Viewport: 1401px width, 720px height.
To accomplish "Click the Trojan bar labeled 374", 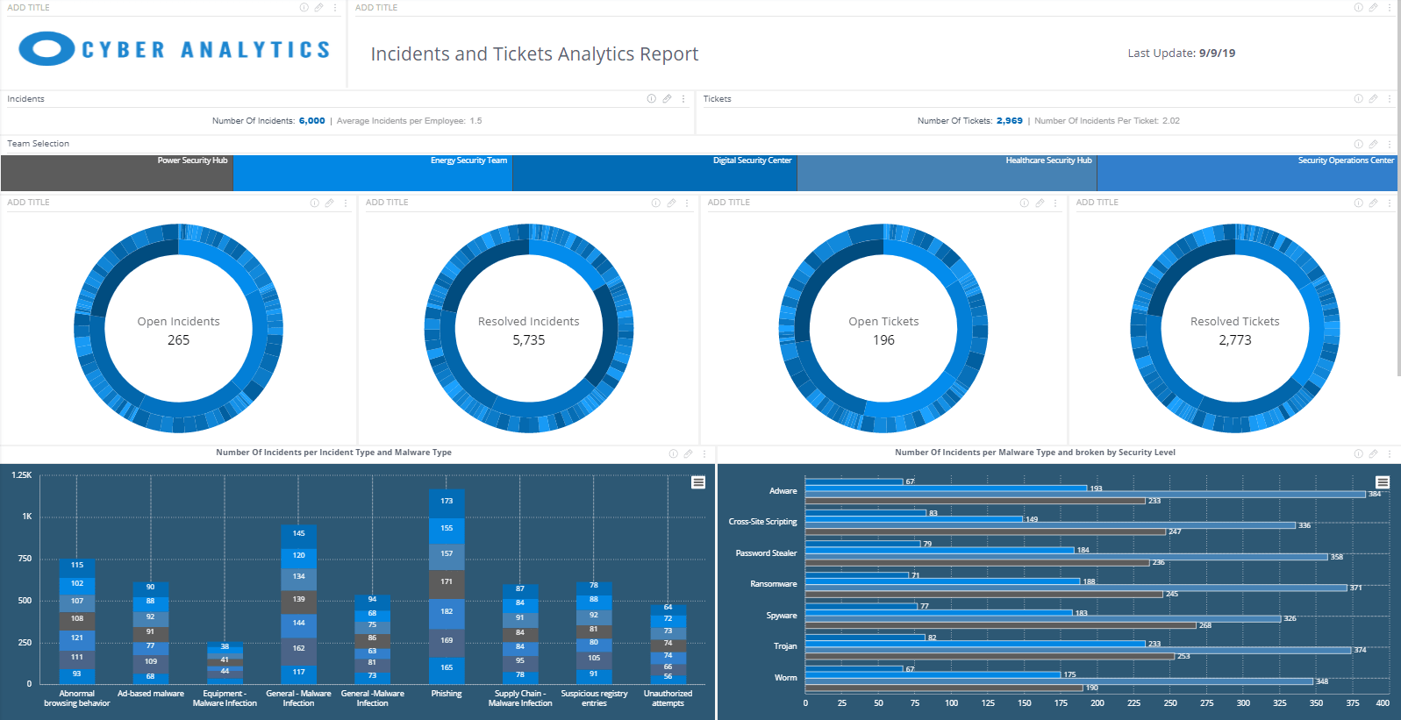I will tap(1078, 650).
